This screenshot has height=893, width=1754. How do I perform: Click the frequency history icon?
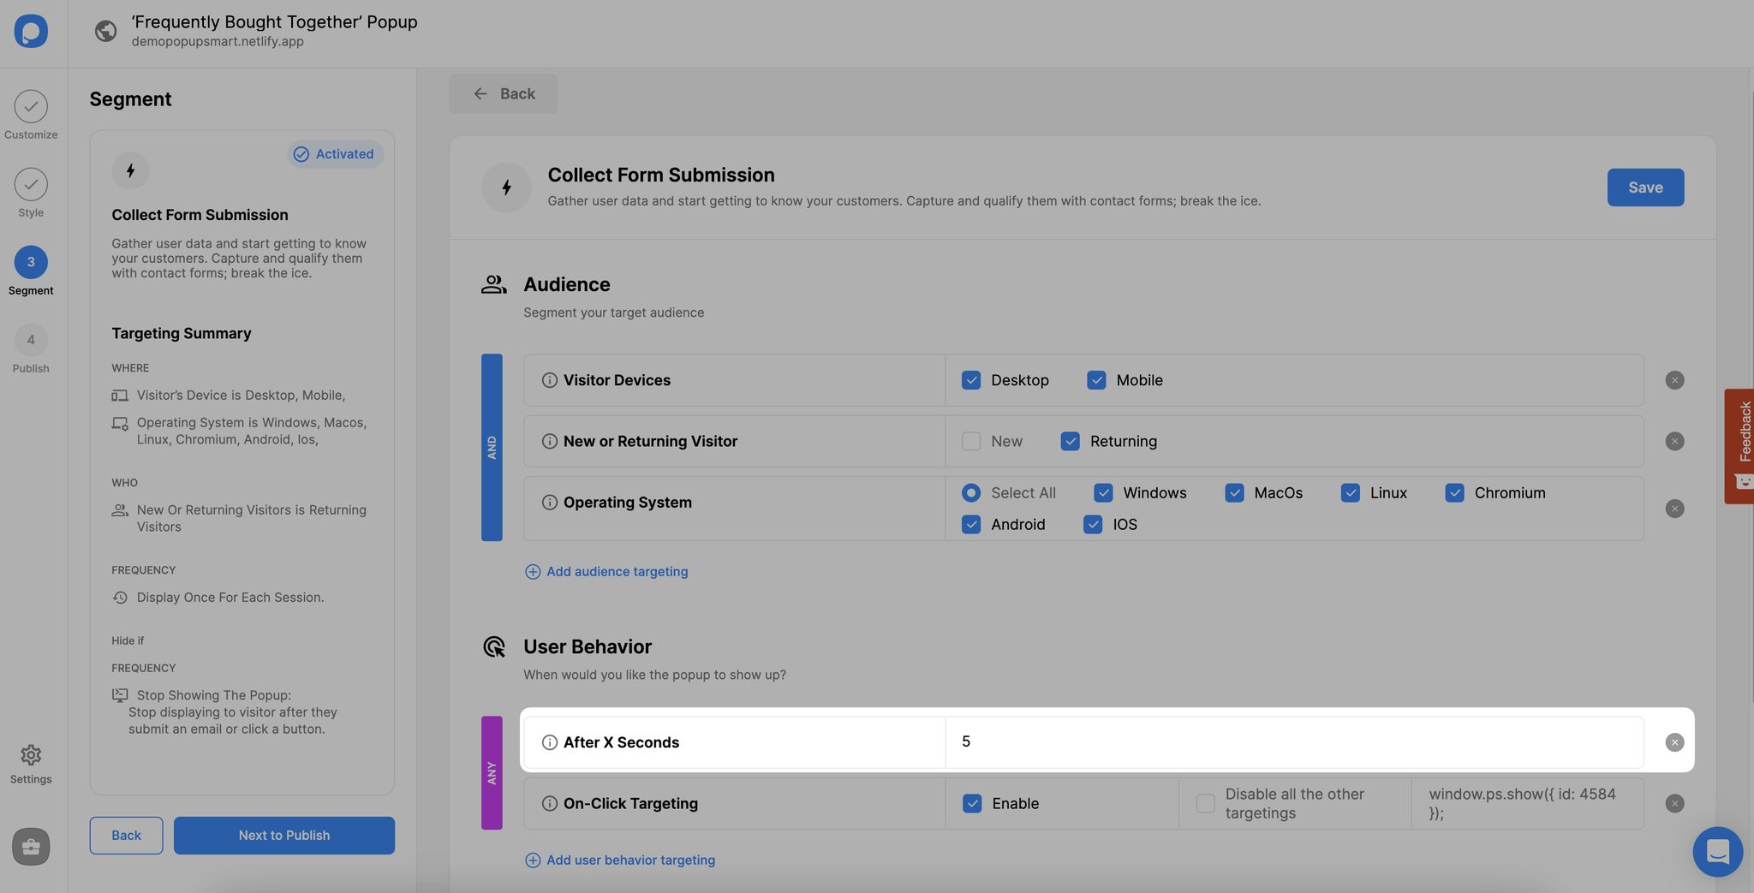(x=120, y=598)
